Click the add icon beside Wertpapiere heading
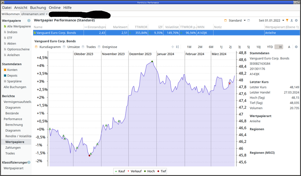 click(29, 21)
